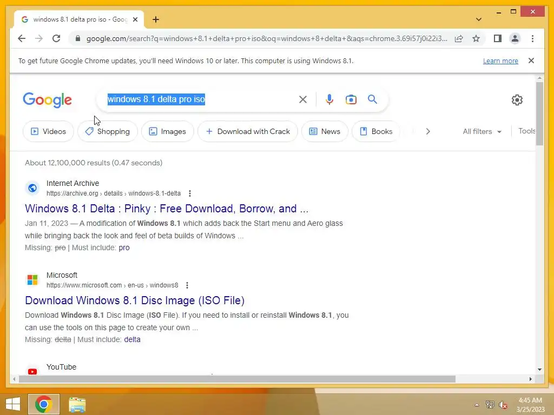Open Download Windows 8.1 Disc Image result
This screenshot has height=415, width=554.
[x=135, y=300]
